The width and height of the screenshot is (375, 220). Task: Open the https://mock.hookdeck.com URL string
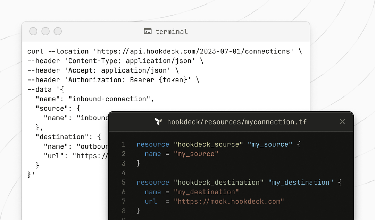point(229,201)
